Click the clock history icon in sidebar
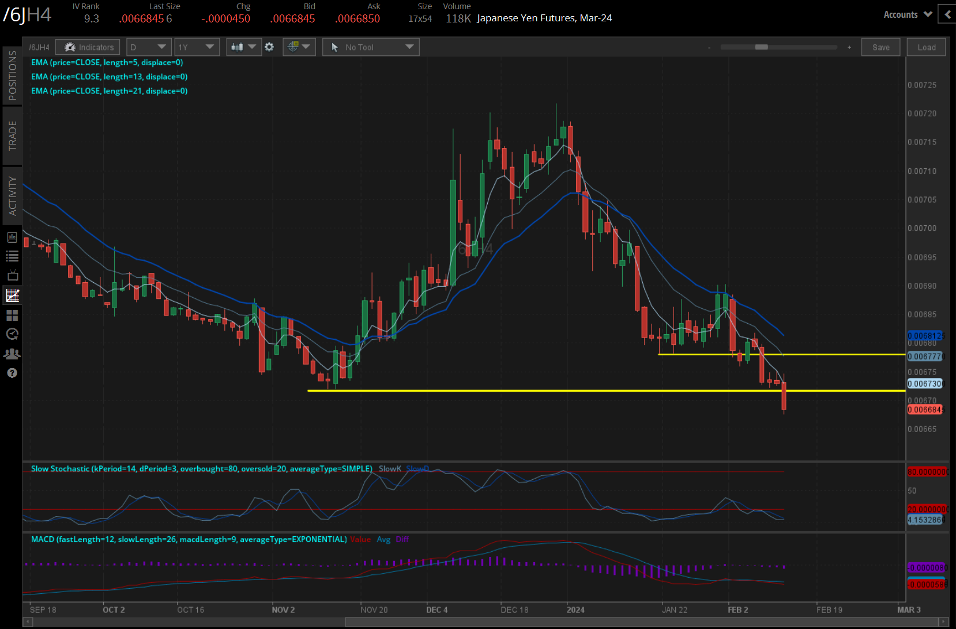 (12, 334)
